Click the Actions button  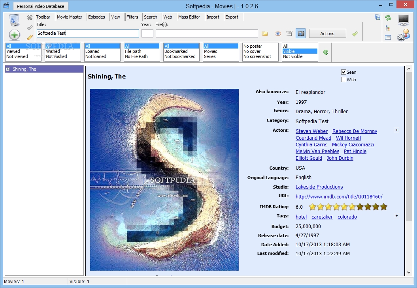click(327, 34)
